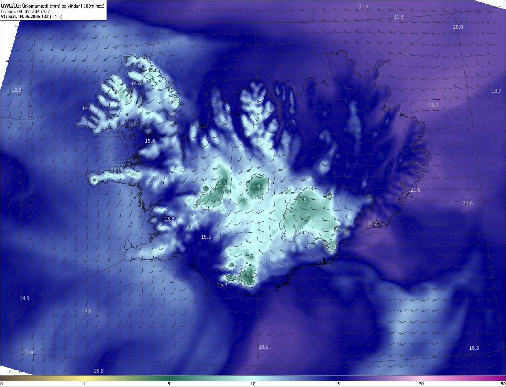506x387 pixels.
Task: Click the colour scale tick labelled 50
Action: (503, 384)
